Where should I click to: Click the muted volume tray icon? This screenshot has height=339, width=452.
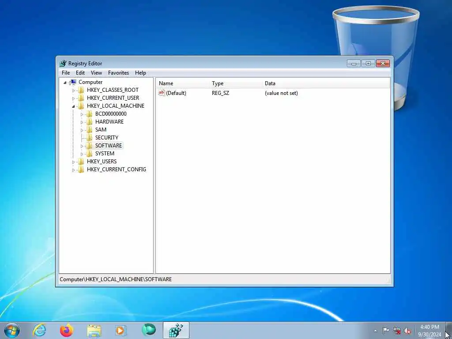407,331
